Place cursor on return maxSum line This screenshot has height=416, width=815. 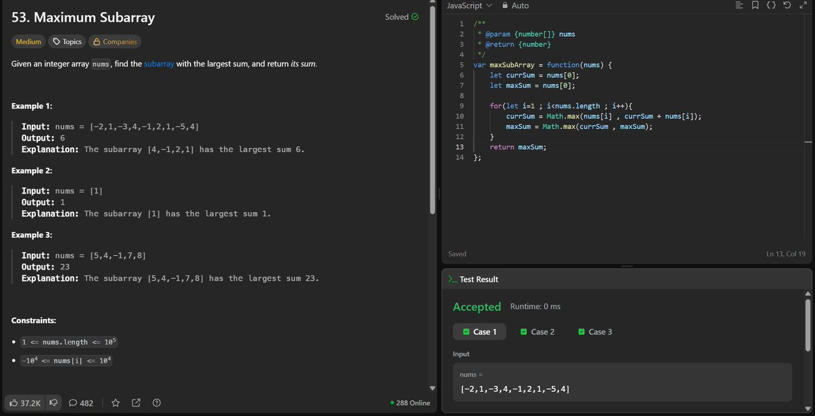click(518, 147)
